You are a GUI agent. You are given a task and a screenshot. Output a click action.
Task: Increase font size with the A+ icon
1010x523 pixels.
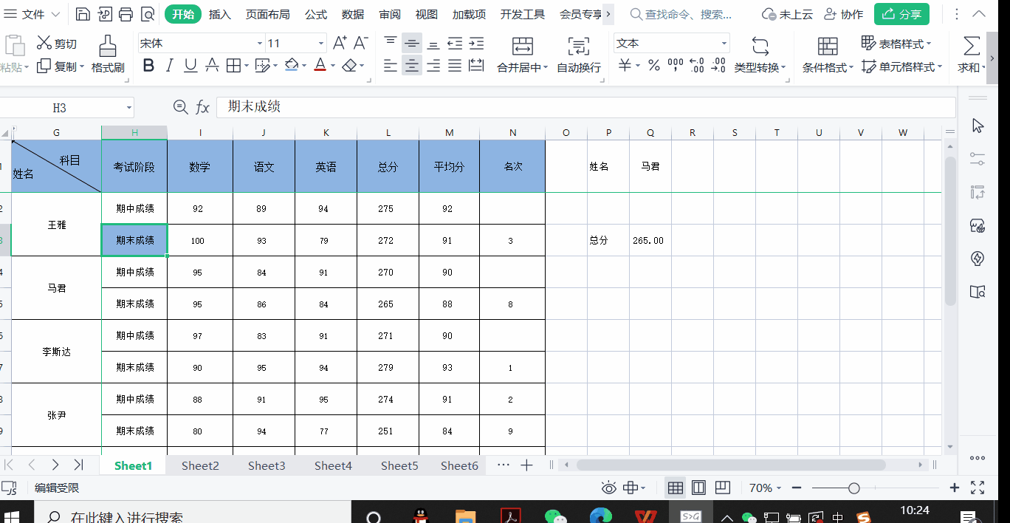[x=339, y=44]
